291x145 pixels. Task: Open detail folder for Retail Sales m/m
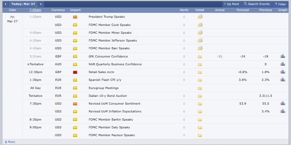tap(200, 72)
